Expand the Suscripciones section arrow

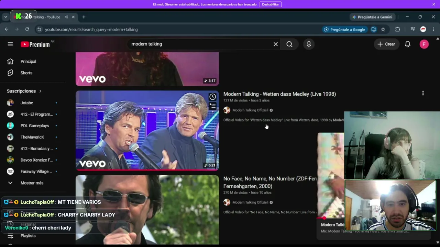click(x=40, y=91)
